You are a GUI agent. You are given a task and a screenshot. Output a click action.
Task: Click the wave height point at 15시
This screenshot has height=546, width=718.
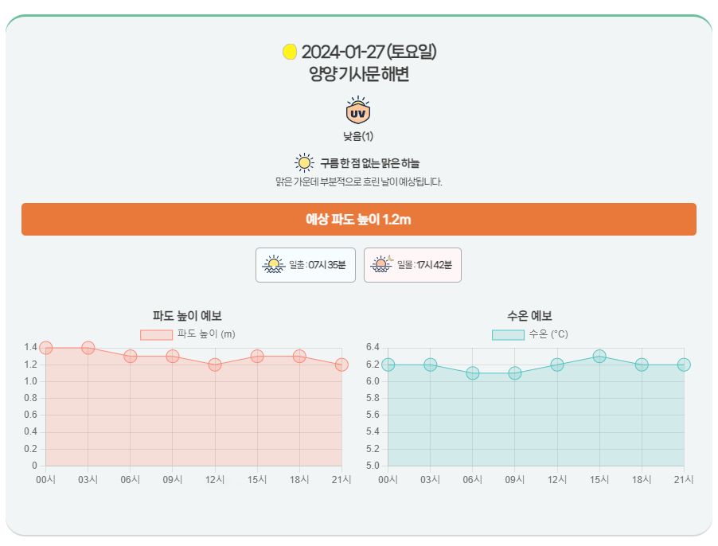pos(257,356)
